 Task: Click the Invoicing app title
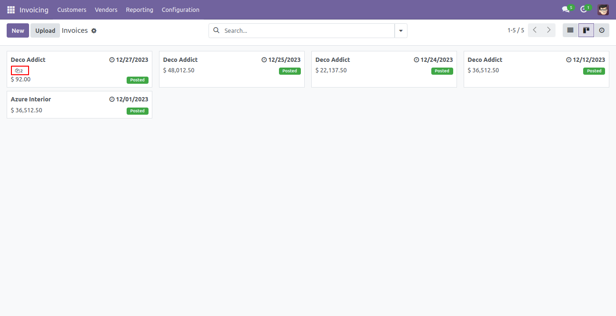[34, 10]
